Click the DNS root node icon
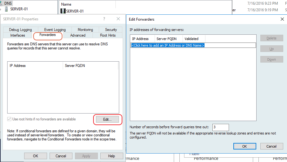 pos(1,3)
